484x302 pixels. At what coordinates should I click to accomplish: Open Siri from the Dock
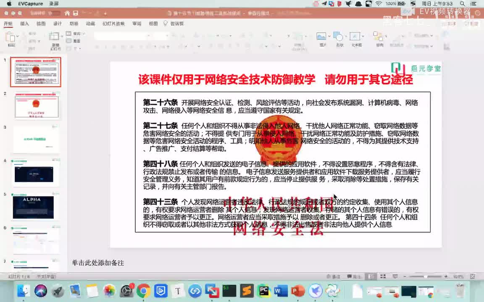point(41,291)
